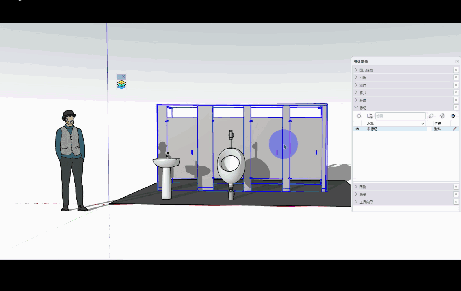Click the tag search input field
Screen dimensions: 461x291
click(x=400, y=116)
